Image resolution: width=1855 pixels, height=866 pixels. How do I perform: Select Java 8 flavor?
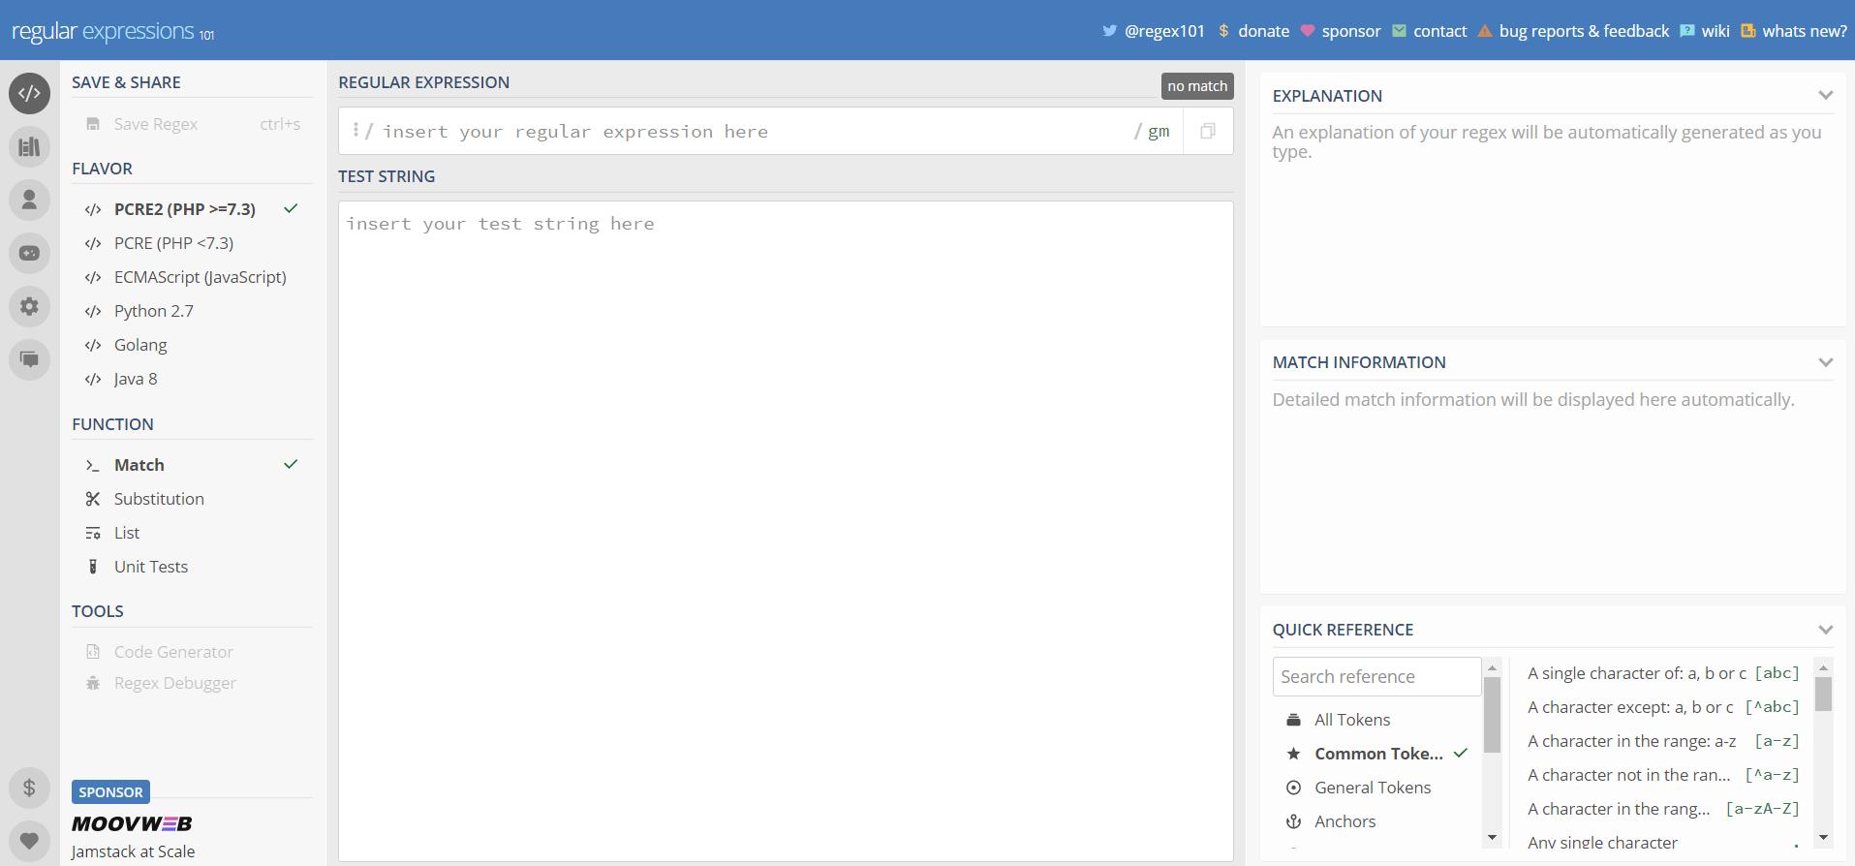(192, 379)
